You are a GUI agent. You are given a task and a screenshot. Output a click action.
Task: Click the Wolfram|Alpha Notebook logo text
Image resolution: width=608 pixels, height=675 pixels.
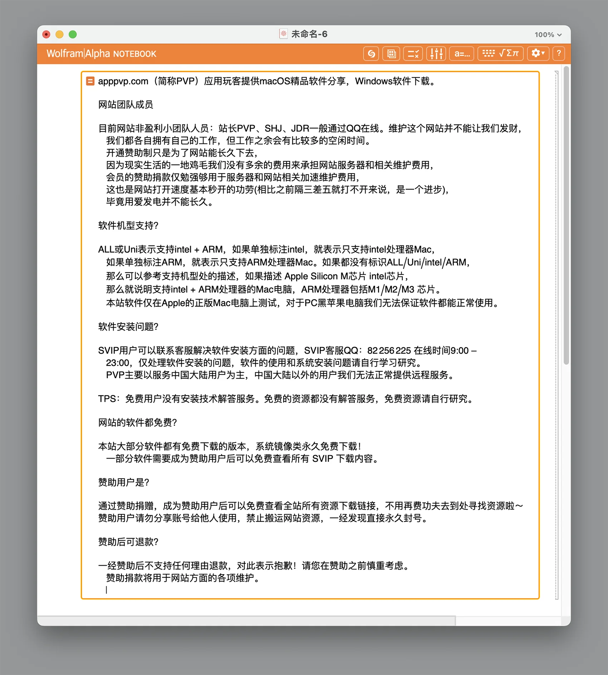tap(101, 54)
